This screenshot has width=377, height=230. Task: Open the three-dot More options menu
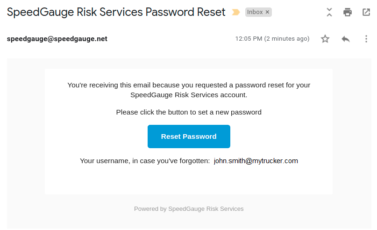point(366,39)
